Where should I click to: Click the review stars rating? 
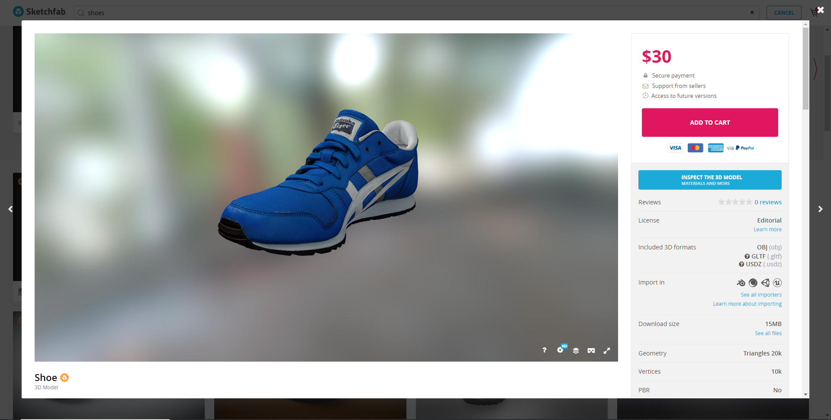[x=735, y=202]
